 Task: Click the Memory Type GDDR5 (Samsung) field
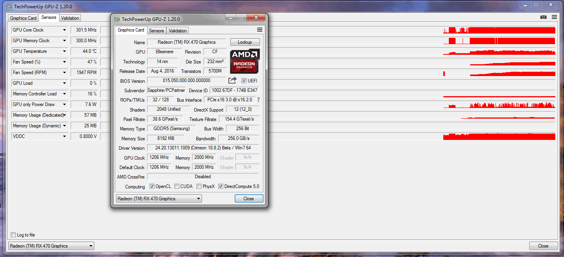coord(172,128)
